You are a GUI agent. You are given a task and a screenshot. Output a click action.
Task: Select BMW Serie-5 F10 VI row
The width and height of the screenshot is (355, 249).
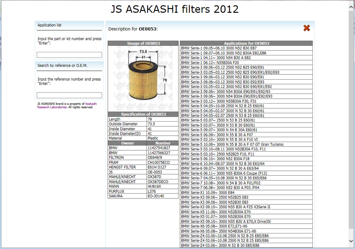tap(246, 140)
